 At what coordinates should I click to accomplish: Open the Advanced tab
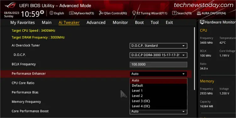[x=96, y=23]
